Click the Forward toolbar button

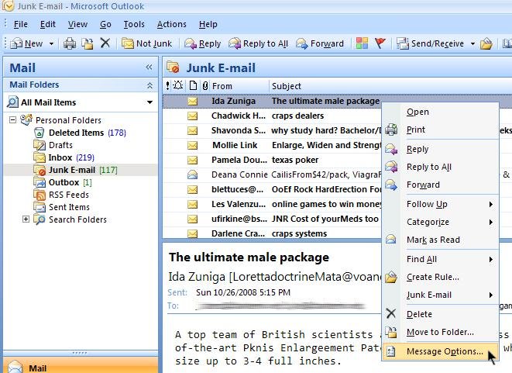point(320,43)
